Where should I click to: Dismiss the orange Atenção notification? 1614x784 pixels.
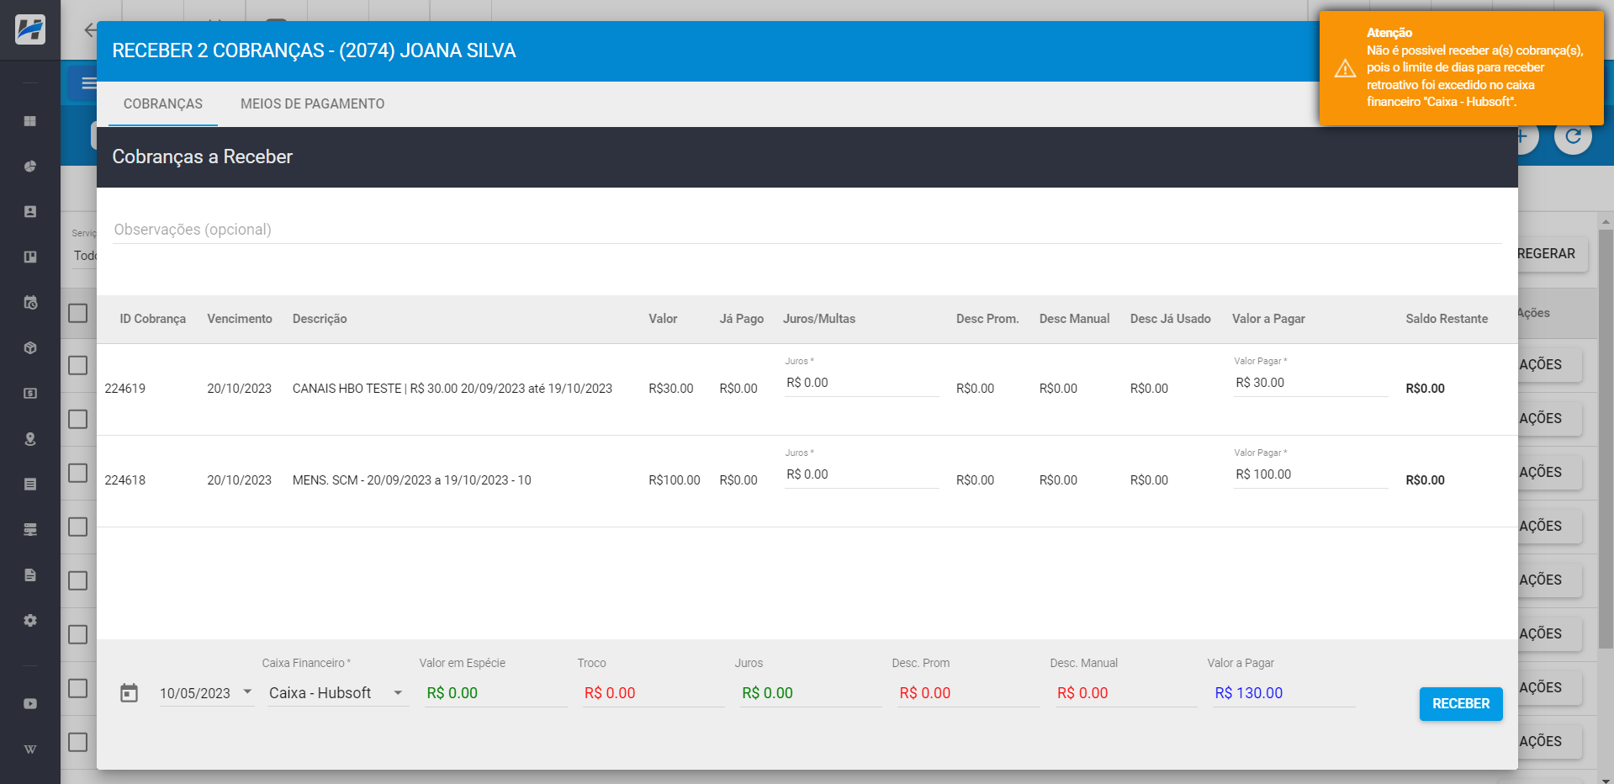1461,68
